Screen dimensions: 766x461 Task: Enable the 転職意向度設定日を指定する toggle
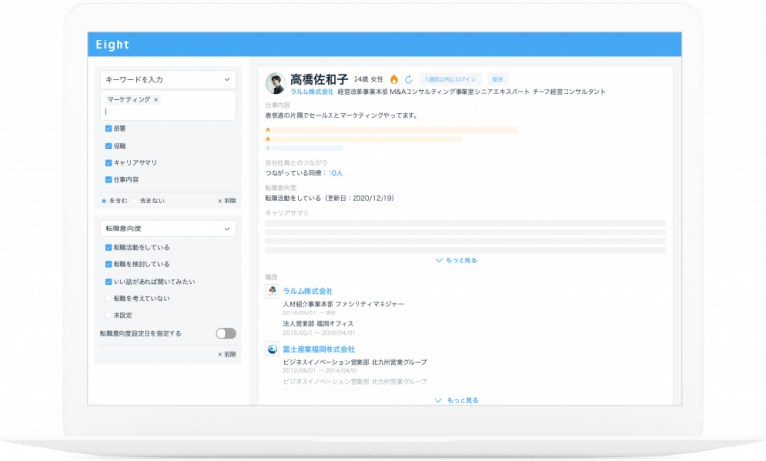pos(225,333)
